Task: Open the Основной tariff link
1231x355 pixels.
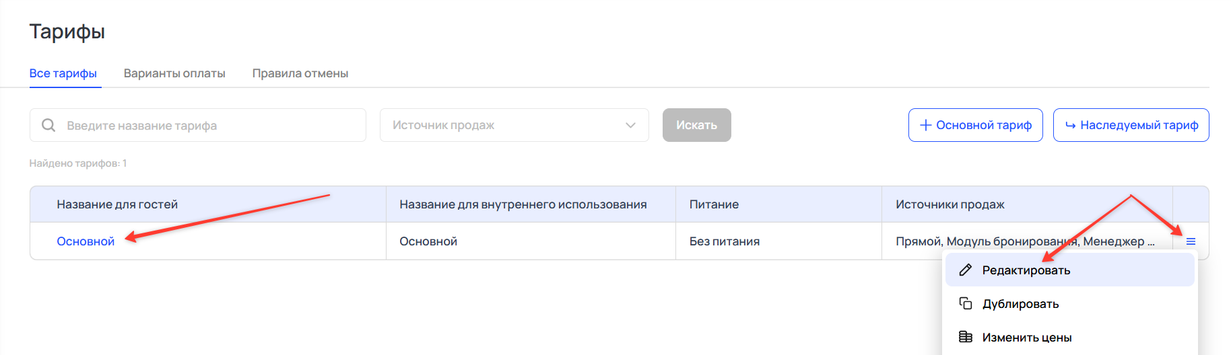Action: click(x=86, y=241)
